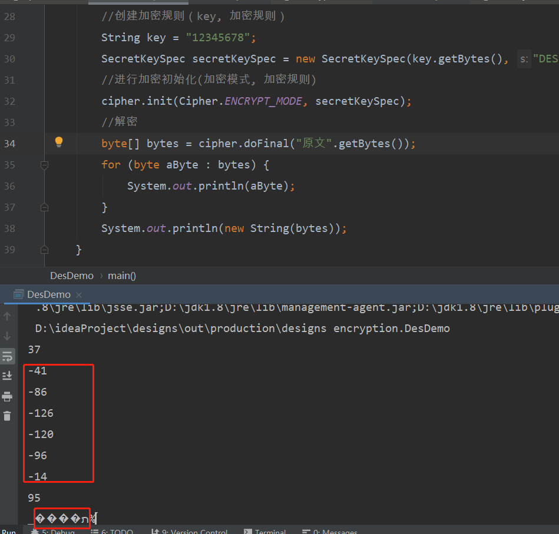Click the doFinal method call
Viewport: 559px width, 534px height.
pyautogui.click(x=266, y=144)
